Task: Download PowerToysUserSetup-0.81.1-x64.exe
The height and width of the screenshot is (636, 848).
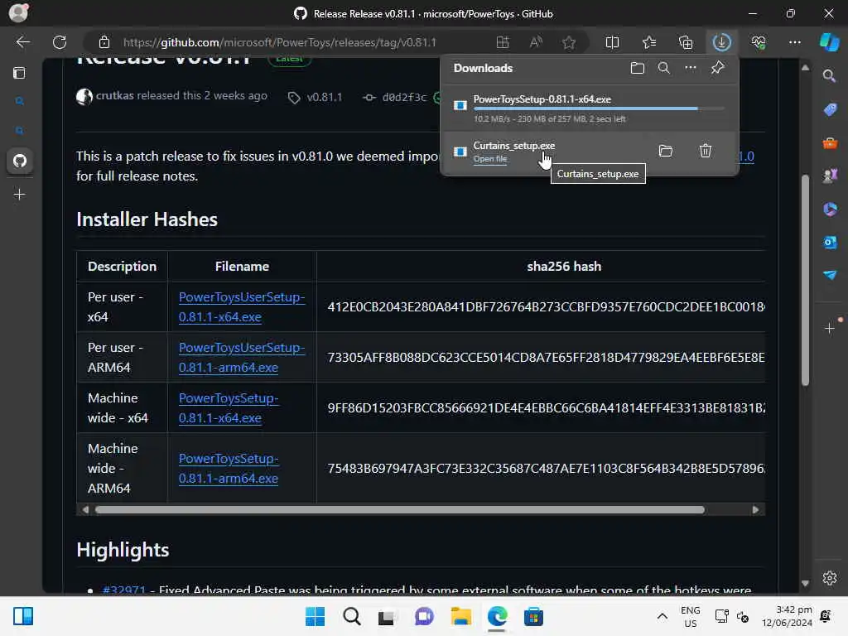Action: coord(242,306)
